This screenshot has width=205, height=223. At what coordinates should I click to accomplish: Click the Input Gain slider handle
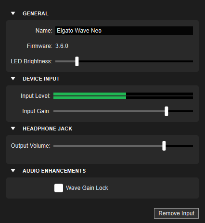point(167,111)
